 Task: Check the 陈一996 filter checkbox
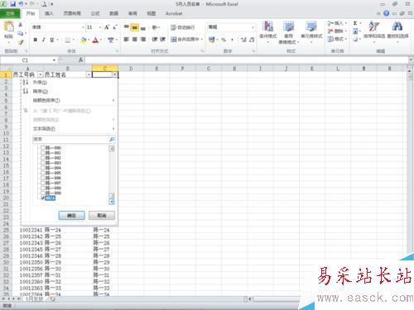click(x=43, y=178)
